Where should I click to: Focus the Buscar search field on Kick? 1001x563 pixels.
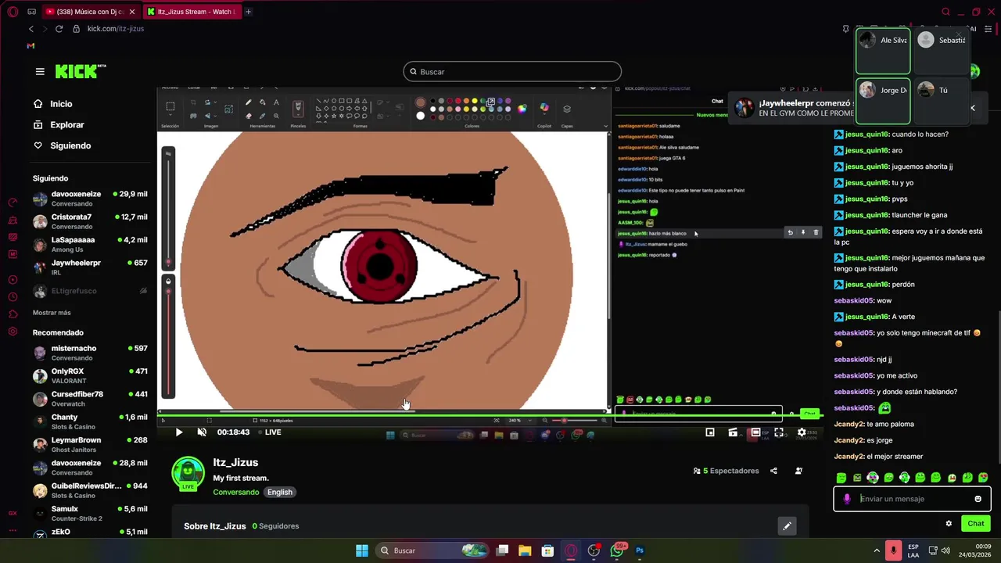(512, 72)
